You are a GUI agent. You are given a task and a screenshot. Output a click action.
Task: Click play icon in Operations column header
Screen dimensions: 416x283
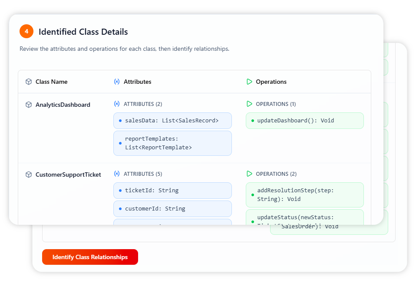(249, 82)
